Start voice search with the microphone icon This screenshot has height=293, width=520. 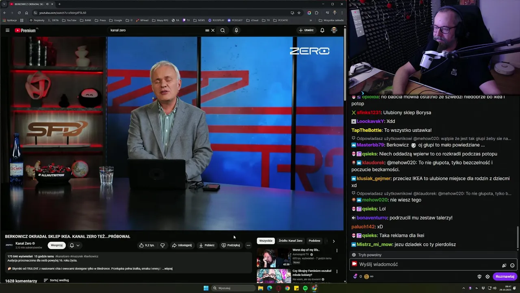click(236, 30)
